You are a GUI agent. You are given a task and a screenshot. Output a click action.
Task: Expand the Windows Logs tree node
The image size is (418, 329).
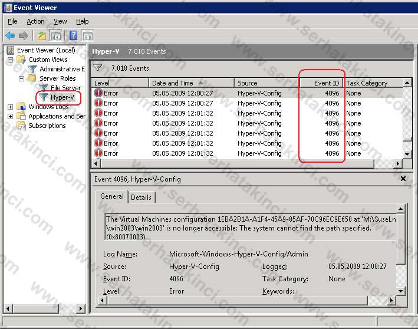(10, 107)
